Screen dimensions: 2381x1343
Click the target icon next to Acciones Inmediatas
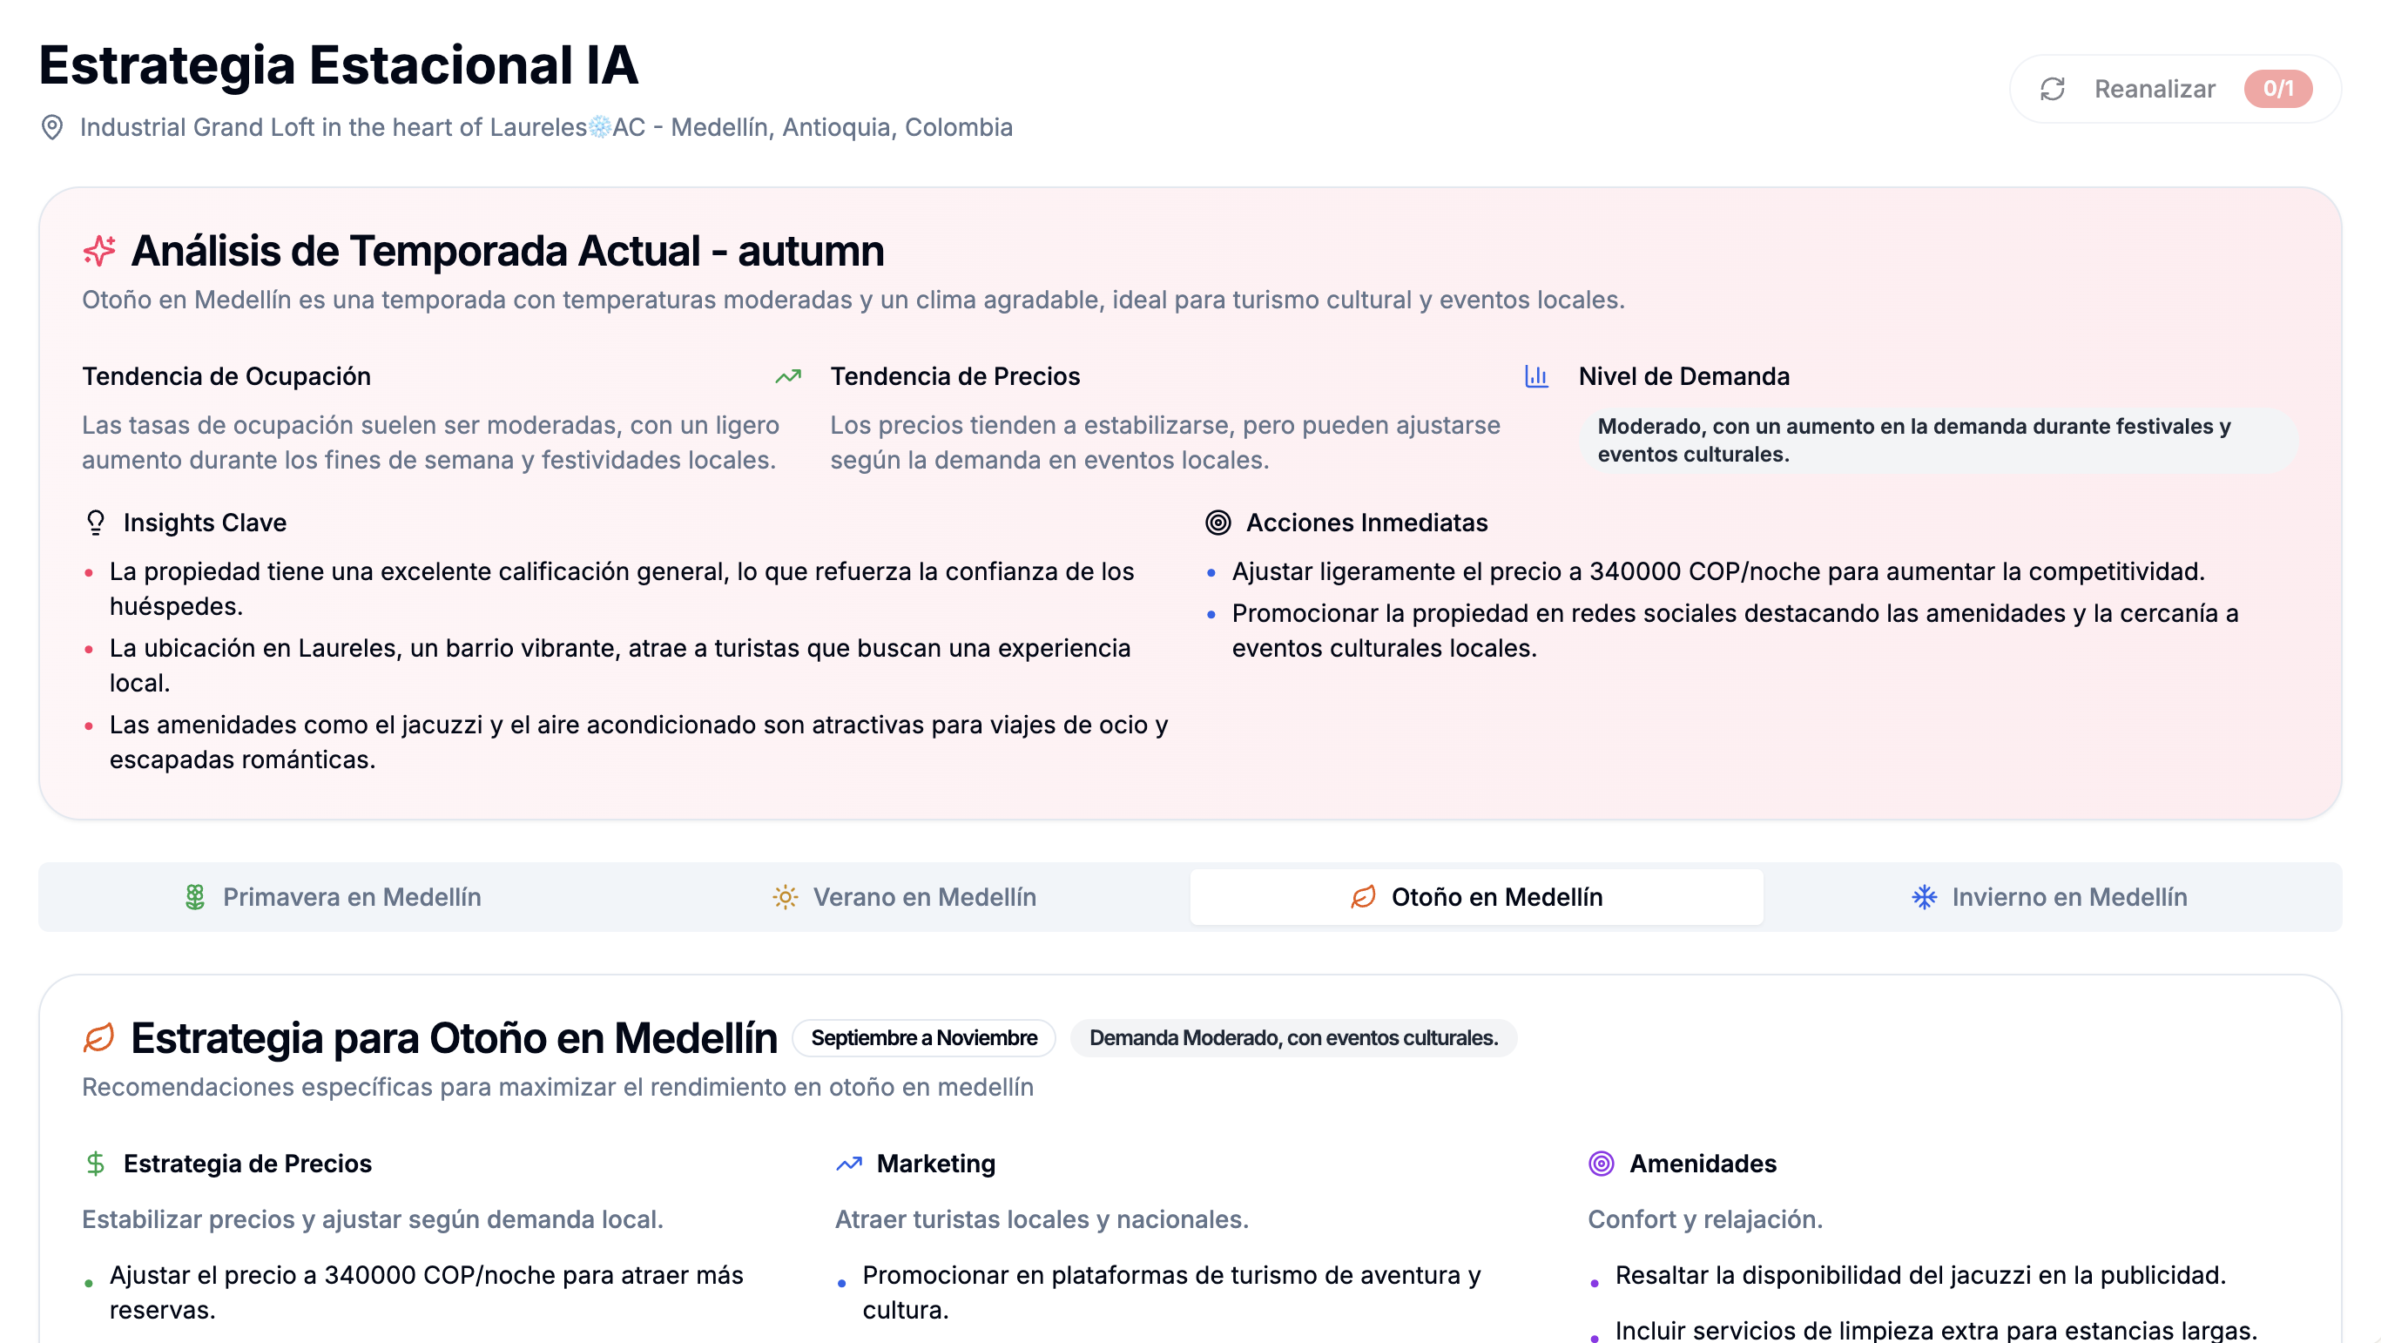pos(1218,523)
